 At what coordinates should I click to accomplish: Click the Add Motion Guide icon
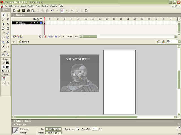(x=18, y=37)
